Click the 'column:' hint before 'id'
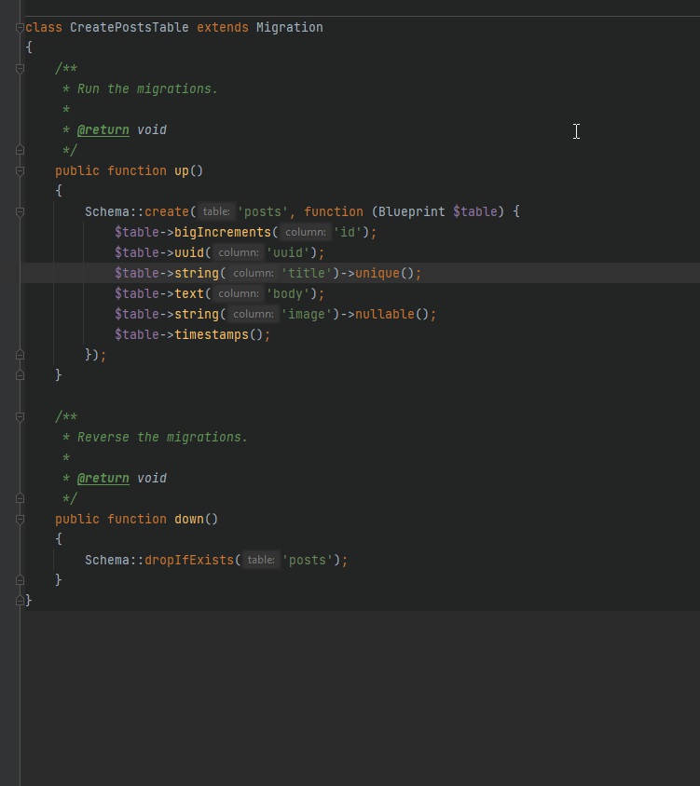 pos(305,232)
